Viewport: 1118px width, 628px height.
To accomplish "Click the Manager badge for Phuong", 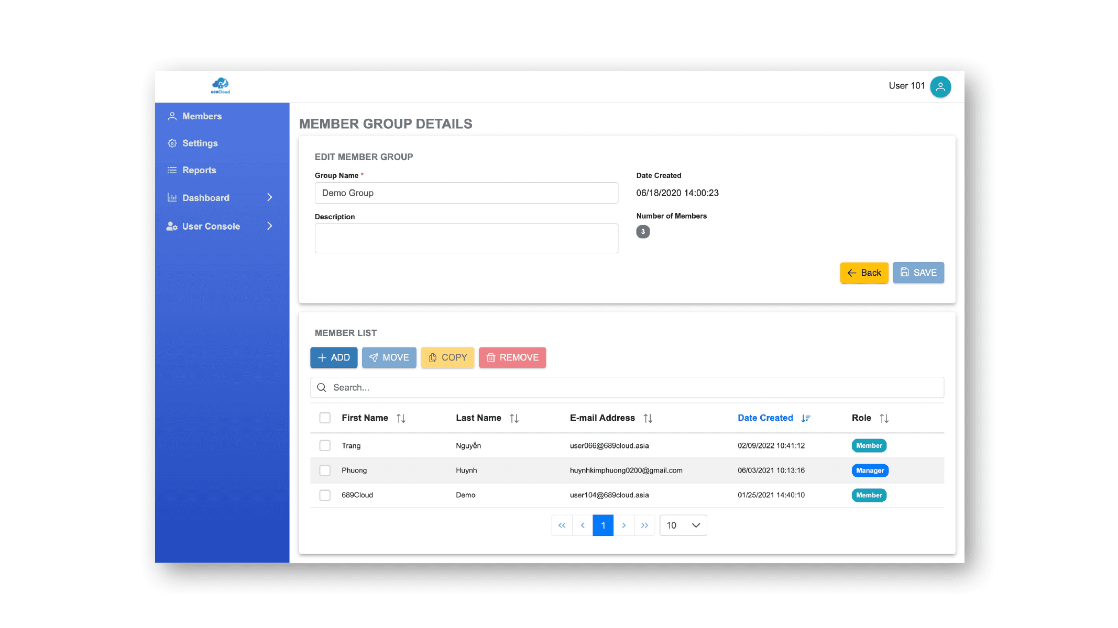I will click(x=870, y=470).
